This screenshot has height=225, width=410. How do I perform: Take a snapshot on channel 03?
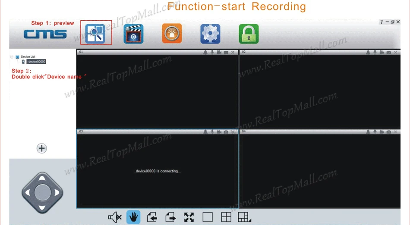point(226,132)
